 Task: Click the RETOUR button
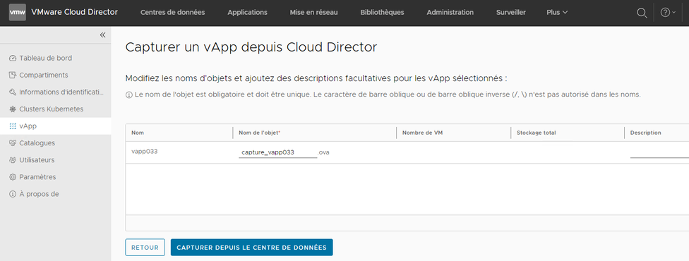145,248
